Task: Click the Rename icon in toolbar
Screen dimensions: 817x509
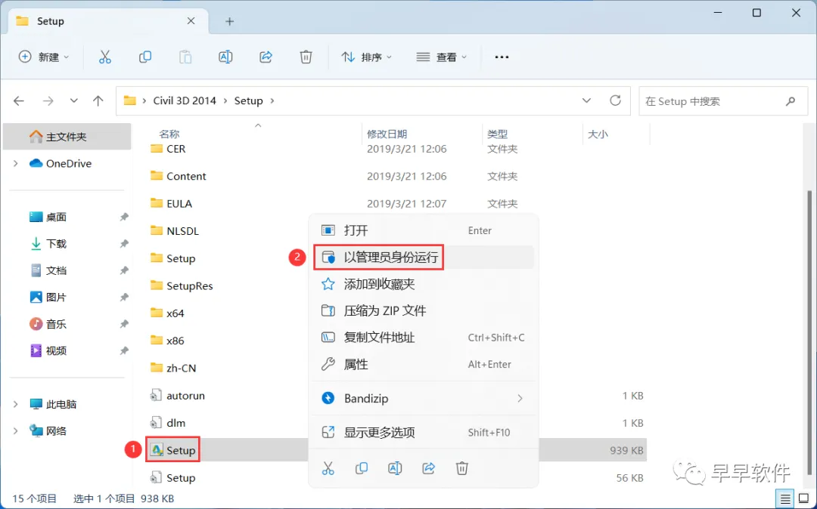Action: pyautogui.click(x=225, y=57)
